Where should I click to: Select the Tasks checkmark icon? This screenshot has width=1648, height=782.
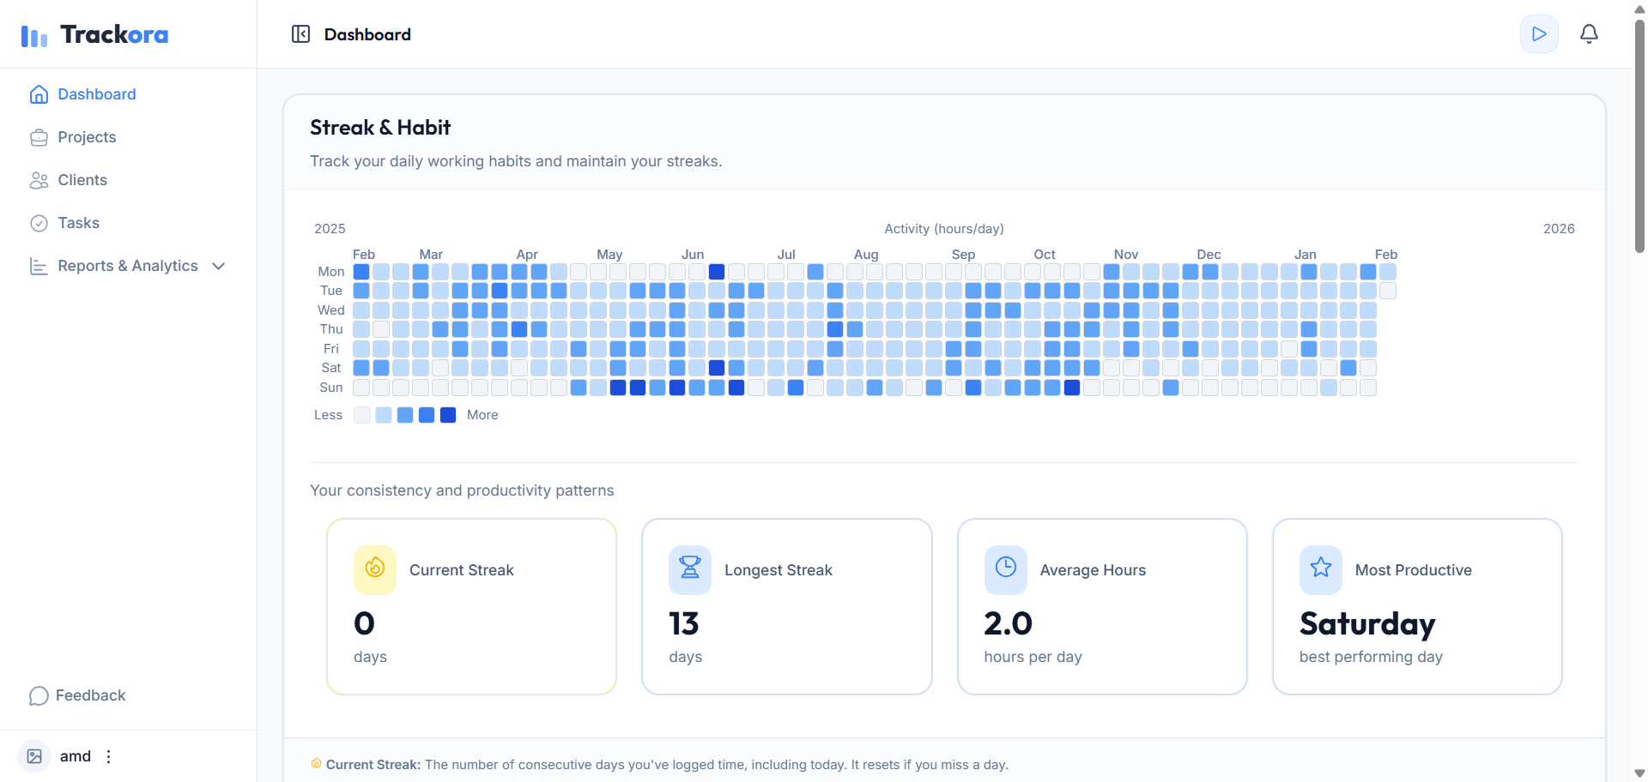point(39,223)
